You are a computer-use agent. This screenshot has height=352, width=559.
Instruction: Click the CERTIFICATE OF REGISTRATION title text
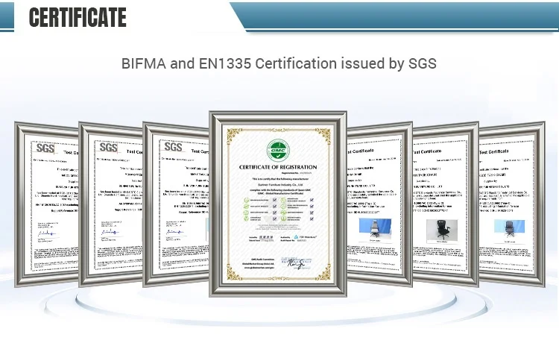coord(278,167)
